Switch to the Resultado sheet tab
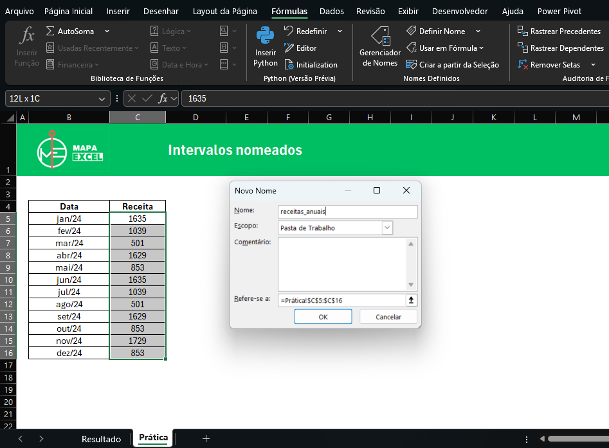The height and width of the screenshot is (448, 609). 101,439
